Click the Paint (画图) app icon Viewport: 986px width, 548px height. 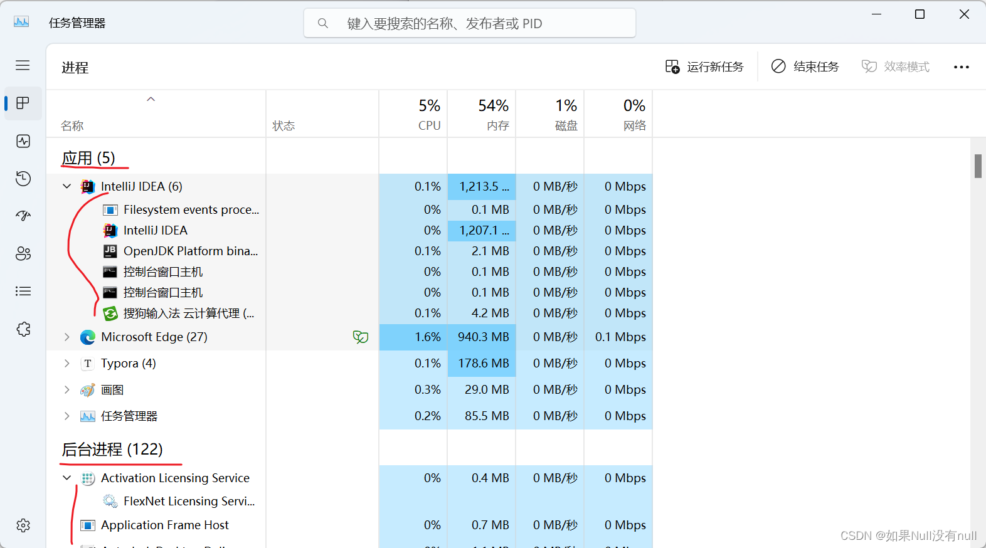point(88,390)
